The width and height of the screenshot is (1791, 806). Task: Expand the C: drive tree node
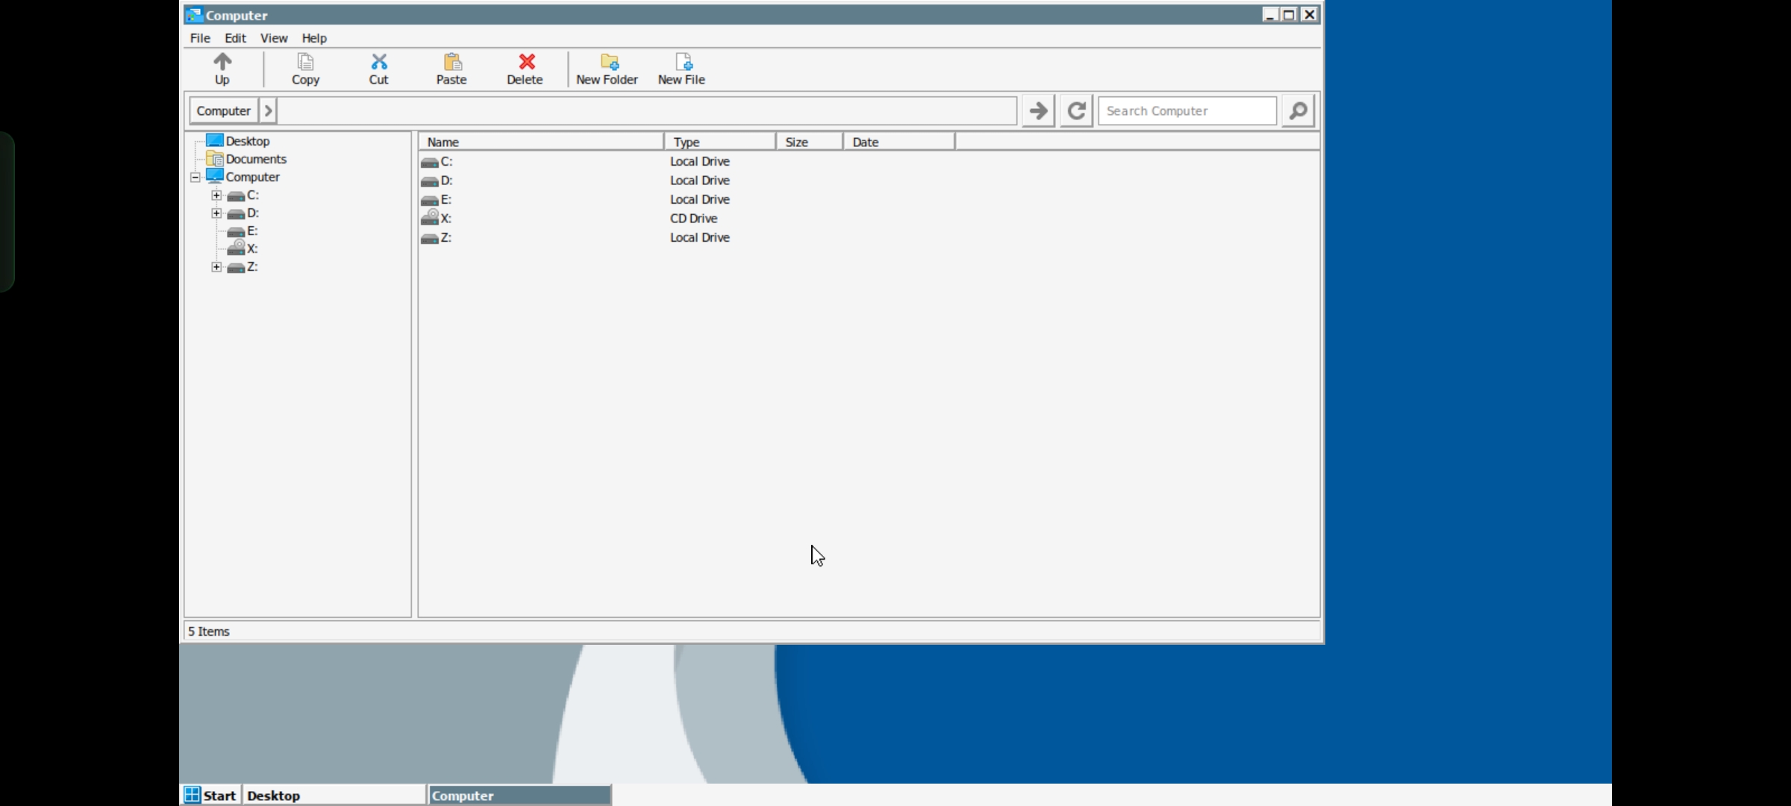pos(216,196)
